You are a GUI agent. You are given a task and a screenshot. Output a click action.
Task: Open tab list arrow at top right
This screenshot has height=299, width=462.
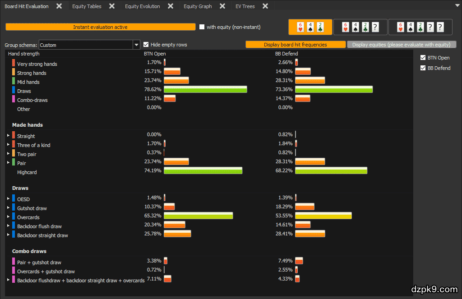click(x=457, y=6)
